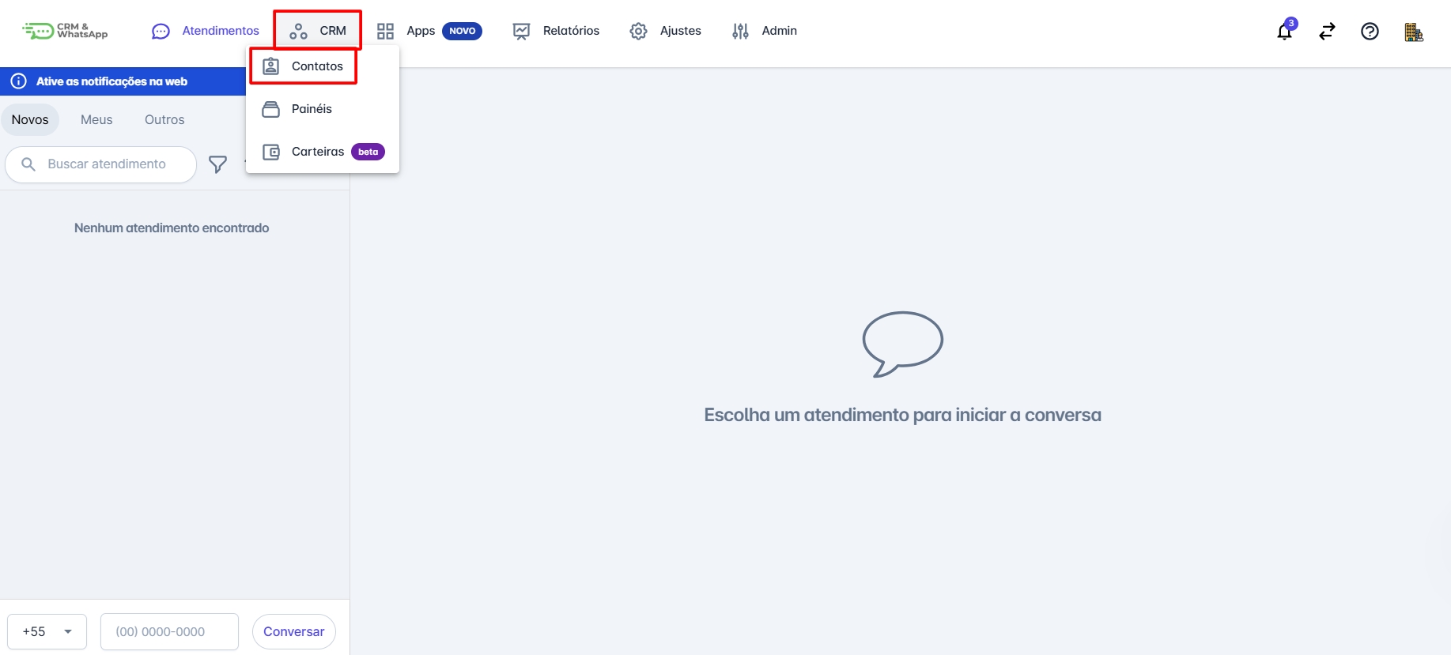Click the Ative as notificações na web banner
Image resolution: width=1451 pixels, height=655 pixels.
tap(123, 81)
